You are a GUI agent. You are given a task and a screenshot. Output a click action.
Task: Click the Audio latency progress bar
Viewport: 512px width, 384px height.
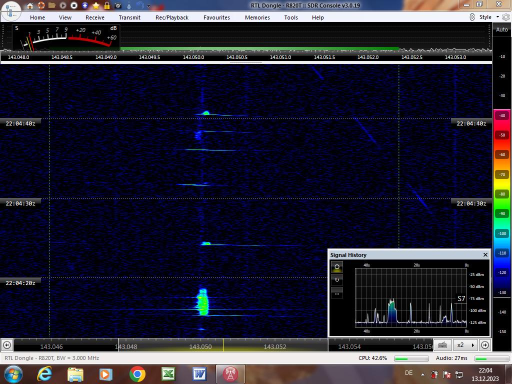[491, 358]
